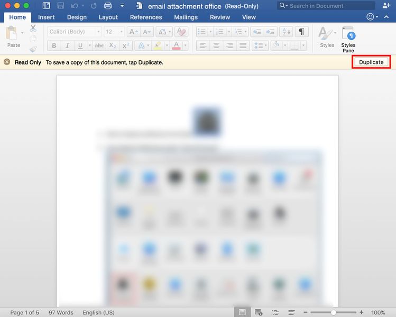396x317 pixels.
Task: Click the Duplicate button
Action: click(x=371, y=62)
